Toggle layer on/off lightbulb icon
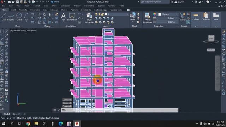 [x=96, y=14]
